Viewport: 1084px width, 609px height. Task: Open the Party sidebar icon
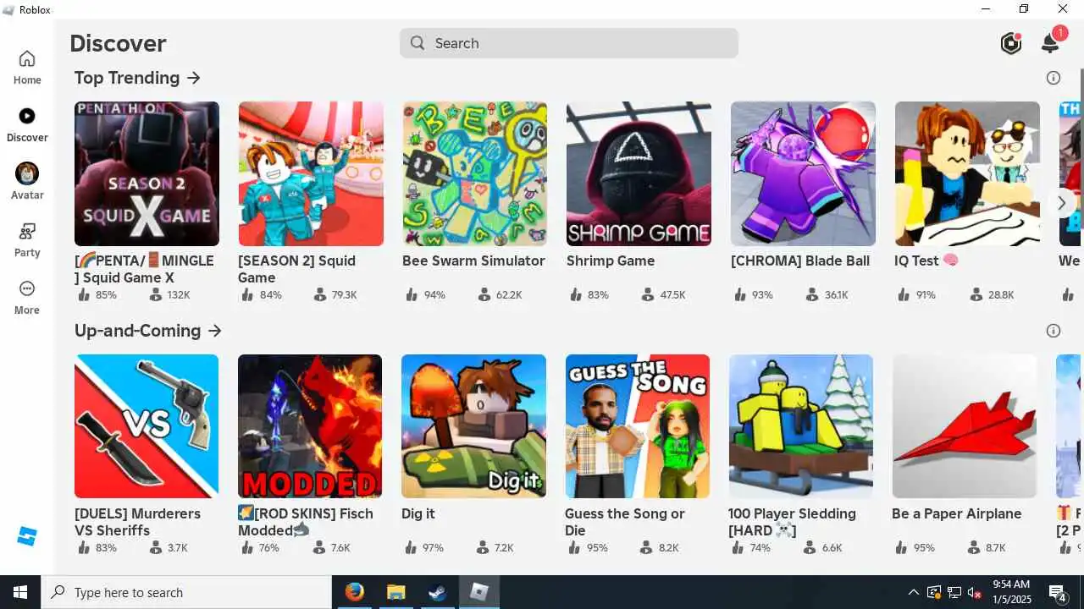pos(27,231)
